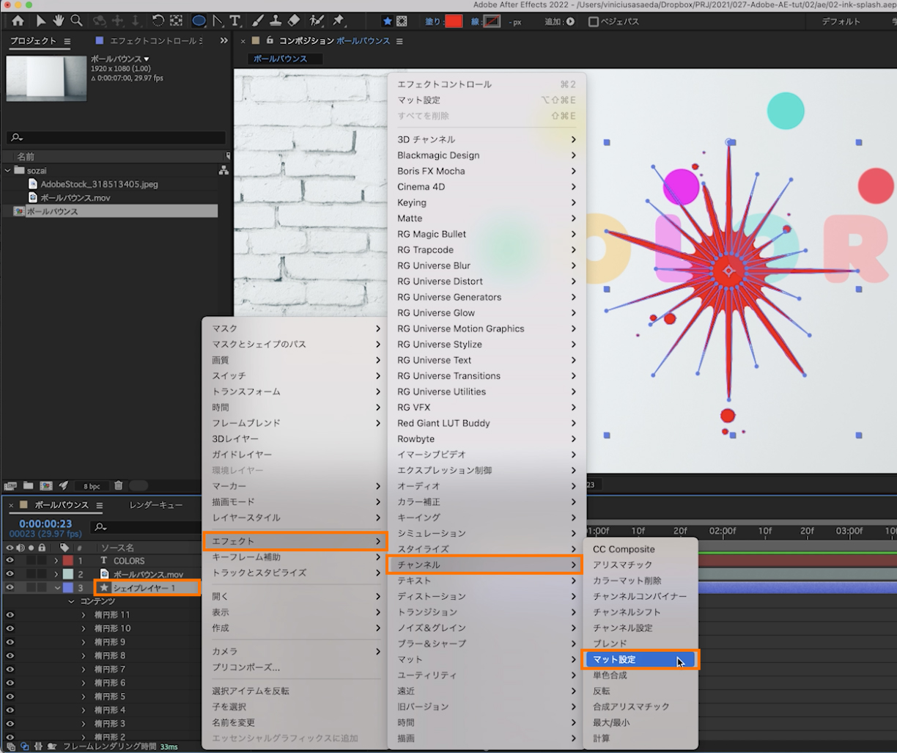Select the Brush tool
The image size is (897, 753).
tap(258, 21)
